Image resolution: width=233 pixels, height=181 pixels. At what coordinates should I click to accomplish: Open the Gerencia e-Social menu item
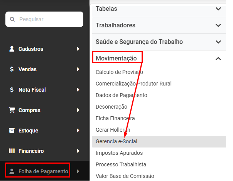(117, 141)
